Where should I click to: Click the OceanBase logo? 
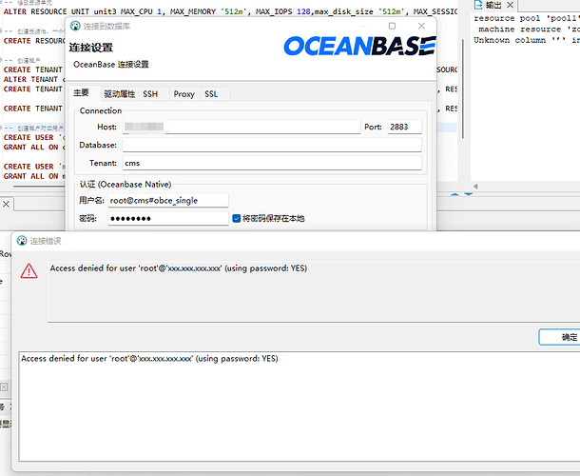point(359,46)
